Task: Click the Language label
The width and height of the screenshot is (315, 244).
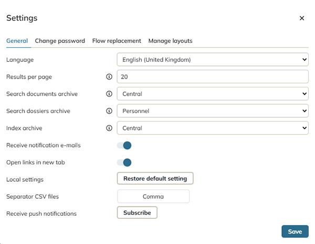Action: click(x=20, y=60)
